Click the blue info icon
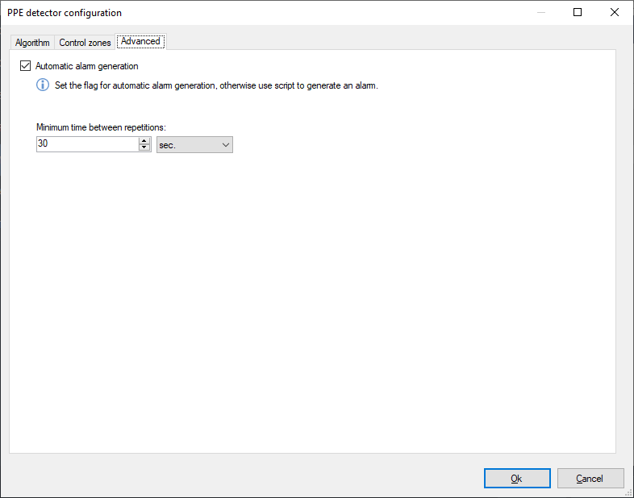634x498 pixels. (43, 85)
